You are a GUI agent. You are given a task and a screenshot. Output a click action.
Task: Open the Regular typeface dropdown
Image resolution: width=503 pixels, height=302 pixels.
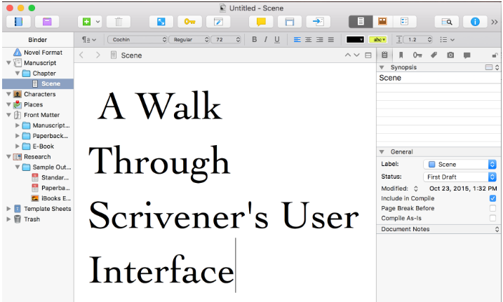point(189,39)
